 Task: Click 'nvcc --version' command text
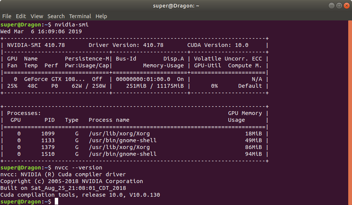pyautogui.click(x=78, y=168)
